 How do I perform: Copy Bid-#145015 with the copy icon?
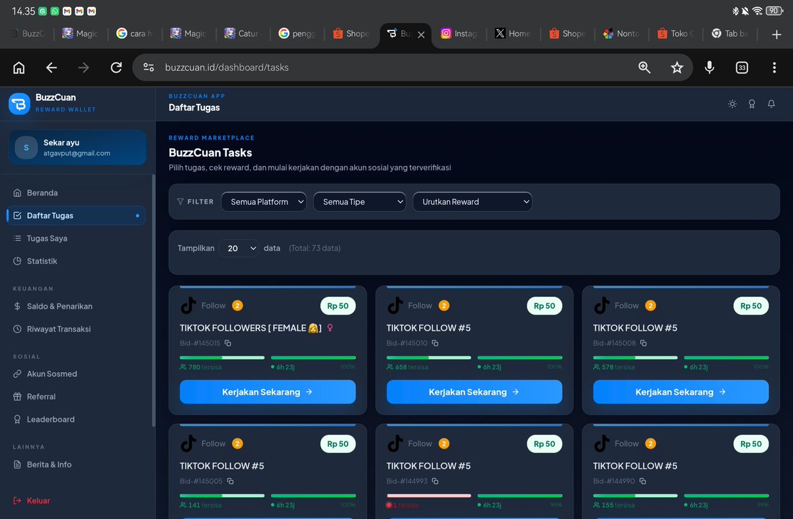point(228,343)
